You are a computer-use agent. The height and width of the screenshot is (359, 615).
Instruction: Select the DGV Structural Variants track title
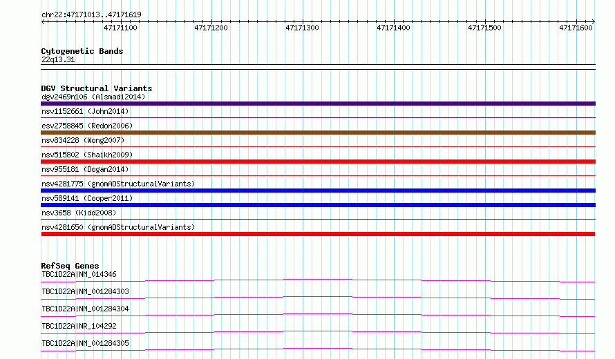tap(97, 88)
